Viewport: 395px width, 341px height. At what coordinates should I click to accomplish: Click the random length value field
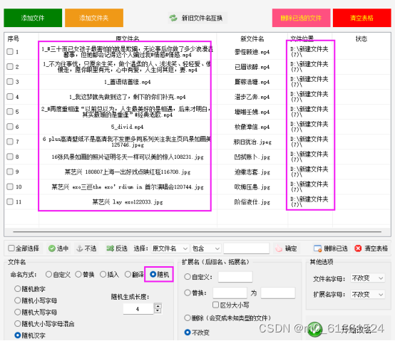tap(138, 309)
